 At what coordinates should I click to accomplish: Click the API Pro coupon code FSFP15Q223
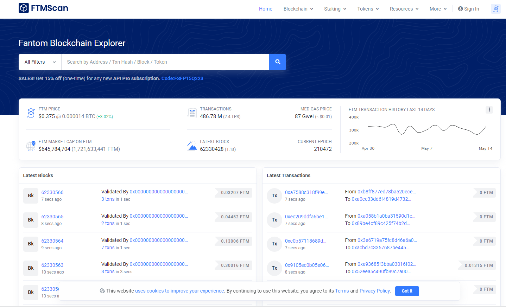click(182, 78)
